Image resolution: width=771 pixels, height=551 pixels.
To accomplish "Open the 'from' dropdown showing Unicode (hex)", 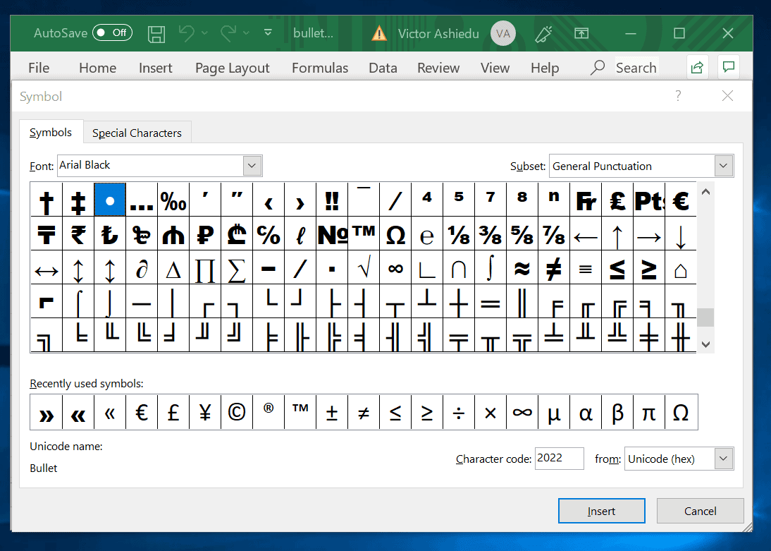I will pyautogui.click(x=723, y=459).
